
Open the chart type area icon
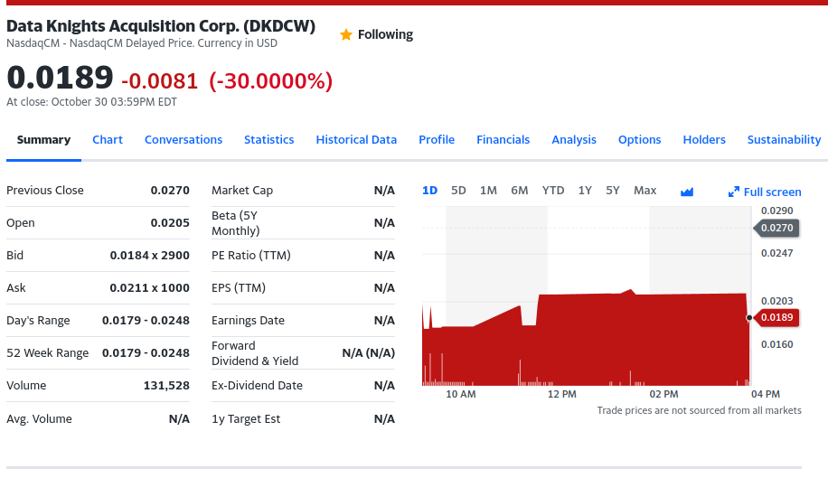(x=686, y=192)
